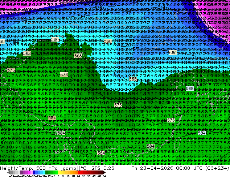Screen dimensions: 230x177
Task: Click the 'GFS 0.25' model label
Action: (103, 168)
